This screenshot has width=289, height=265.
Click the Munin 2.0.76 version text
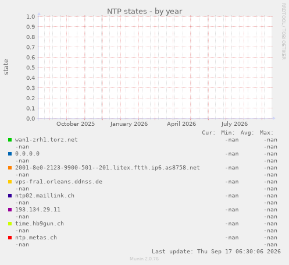pyautogui.click(x=144, y=259)
